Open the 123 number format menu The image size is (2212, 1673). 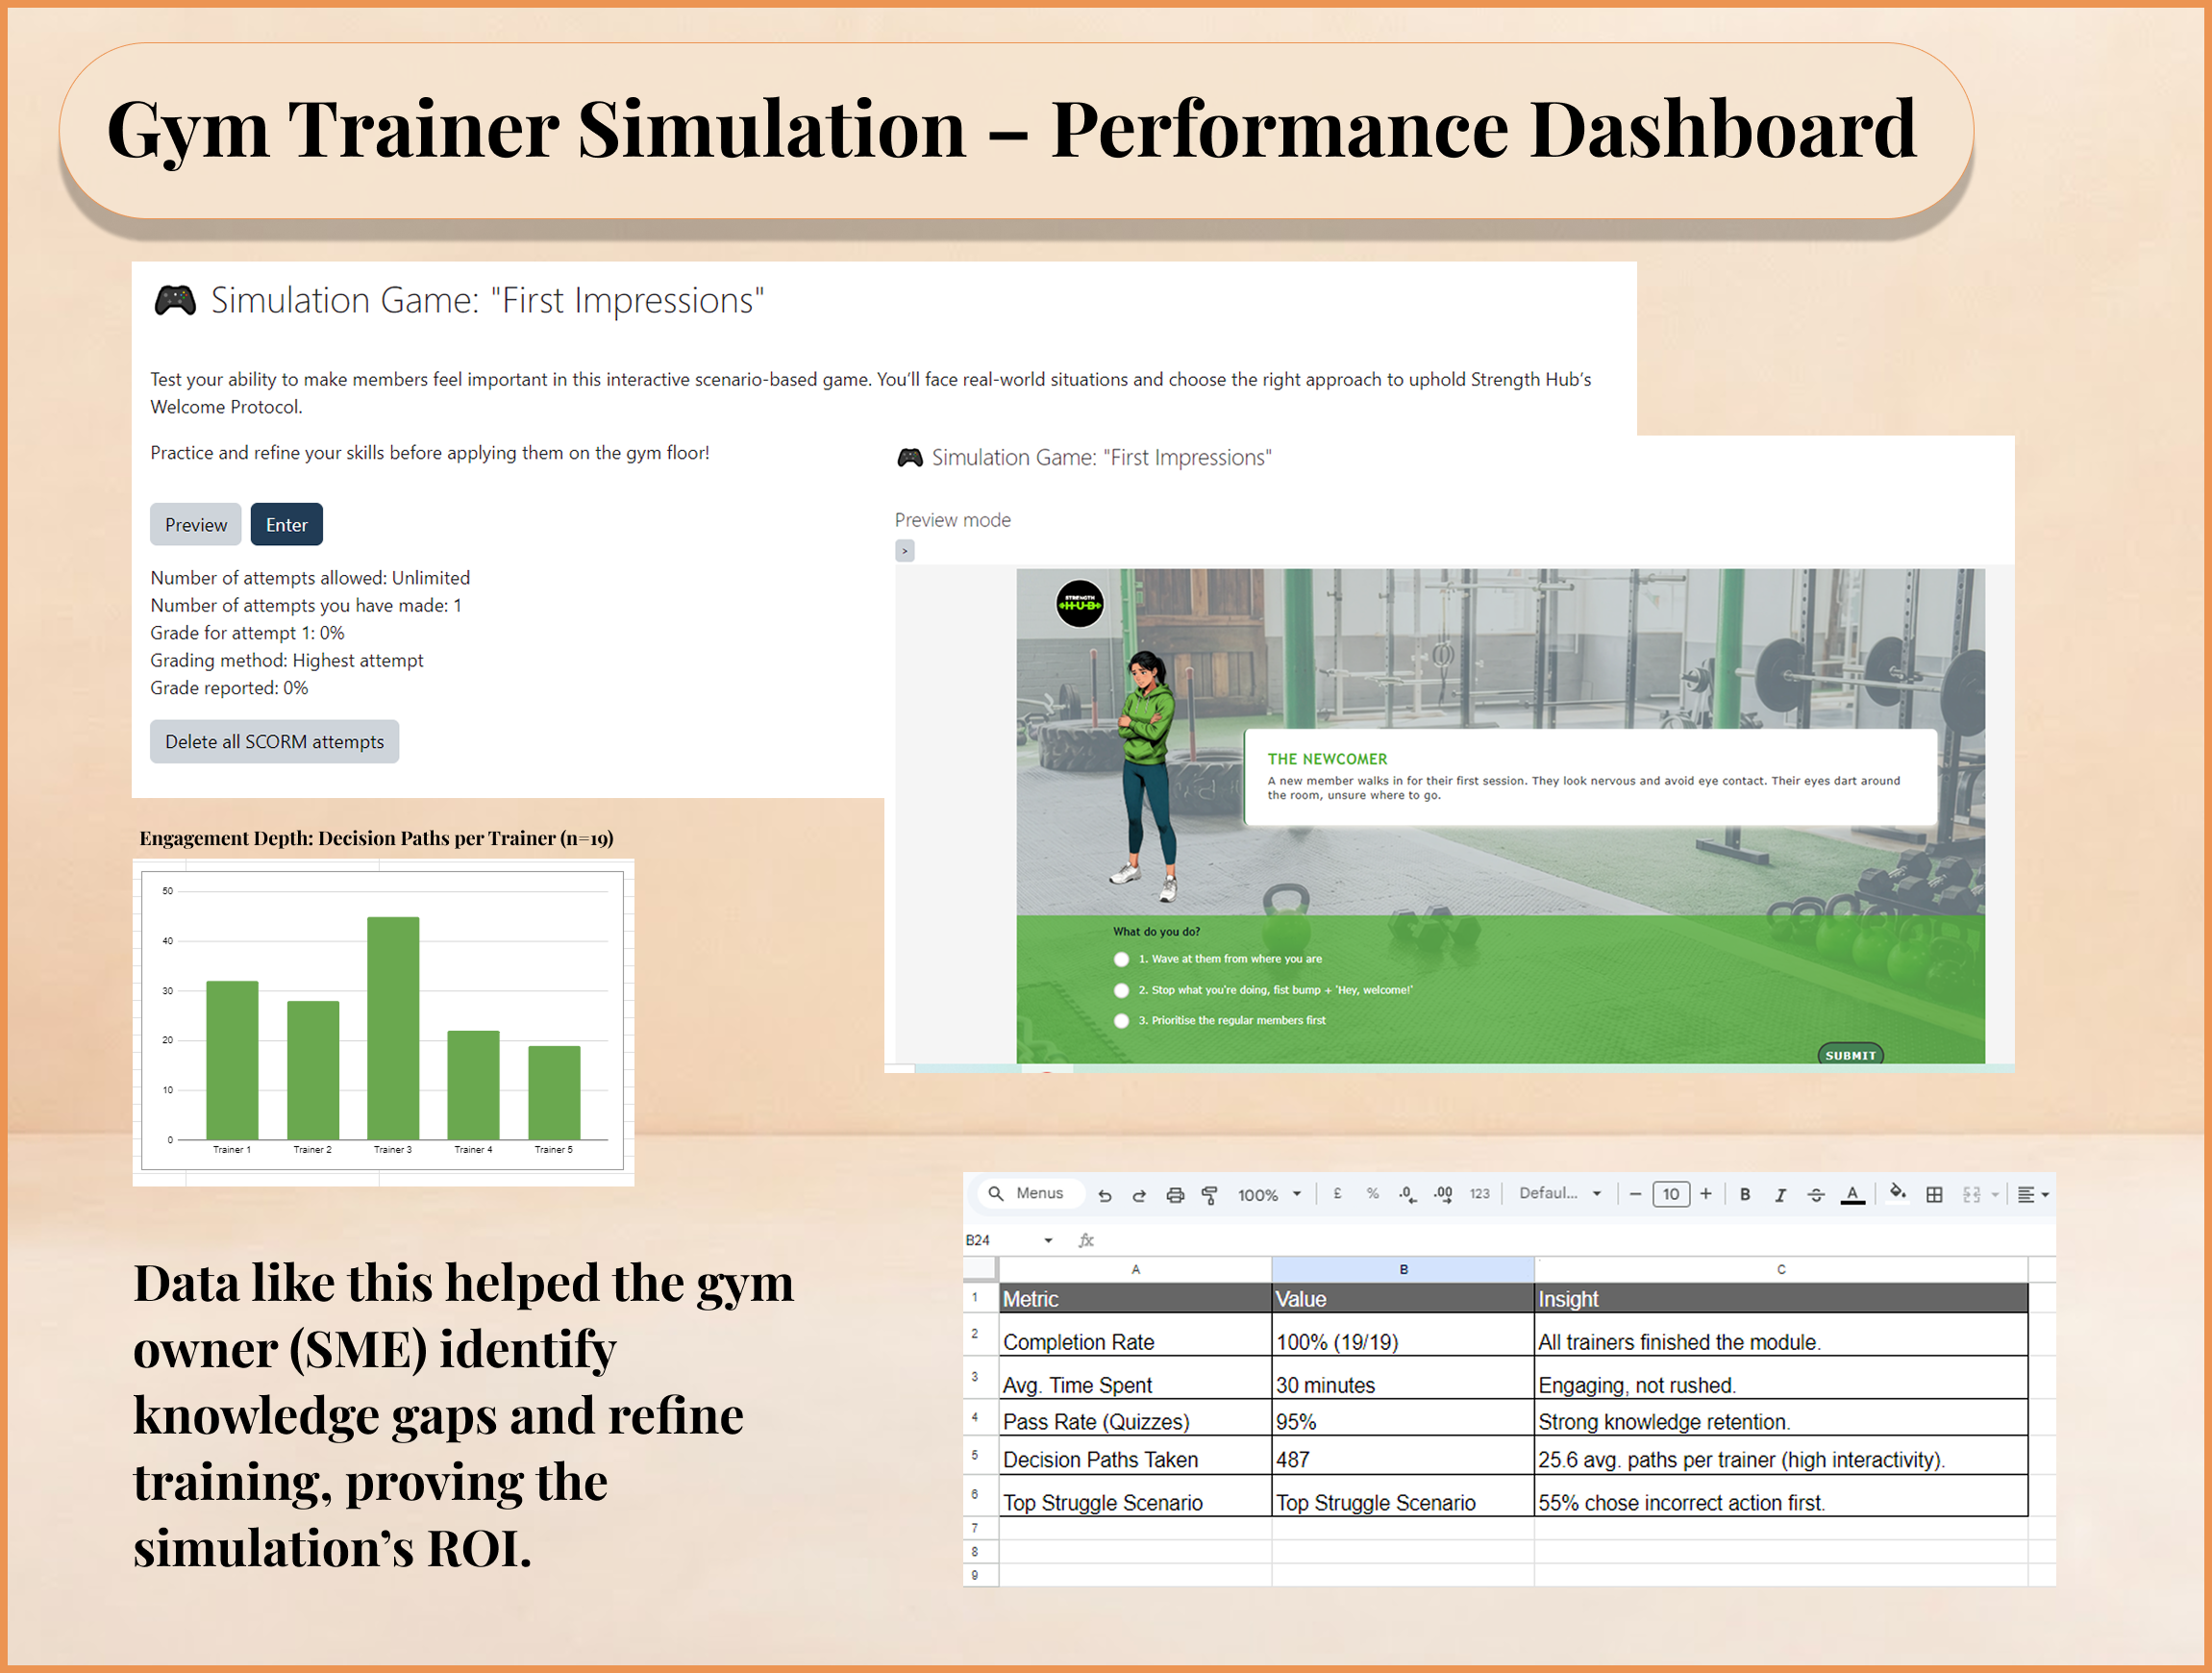[1479, 1194]
